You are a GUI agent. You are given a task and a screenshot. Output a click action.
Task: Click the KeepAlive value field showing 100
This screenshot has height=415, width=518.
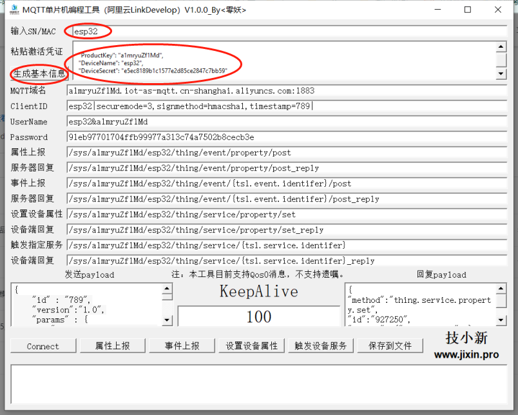(259, 316)
